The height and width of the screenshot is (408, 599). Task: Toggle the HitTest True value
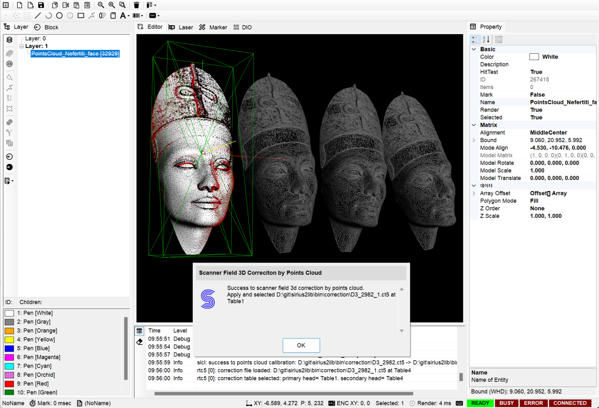pyautogui.click(x=536, y=72)
